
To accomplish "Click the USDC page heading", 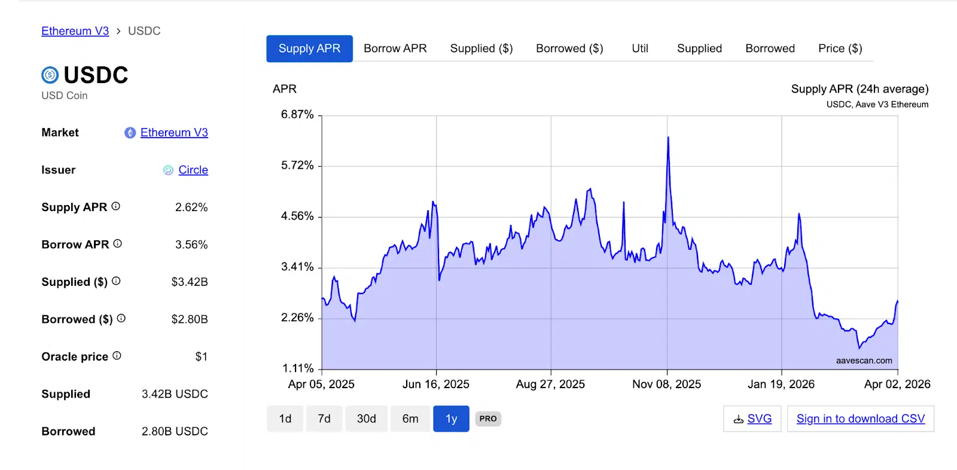I will (96, 75).
